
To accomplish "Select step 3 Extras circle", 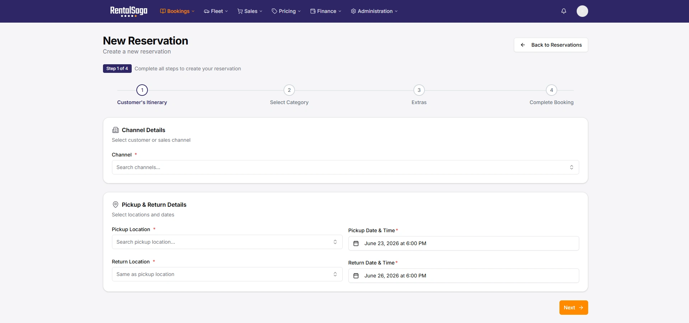I will (x=419, y=90).
